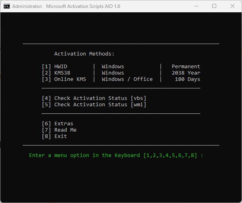Maximize the Activation Scripts window
This screenshot has height=203, width=242.
(214, 6)
